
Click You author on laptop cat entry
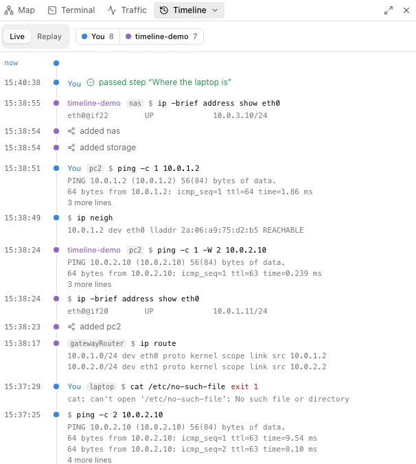(x=74, y=386)
